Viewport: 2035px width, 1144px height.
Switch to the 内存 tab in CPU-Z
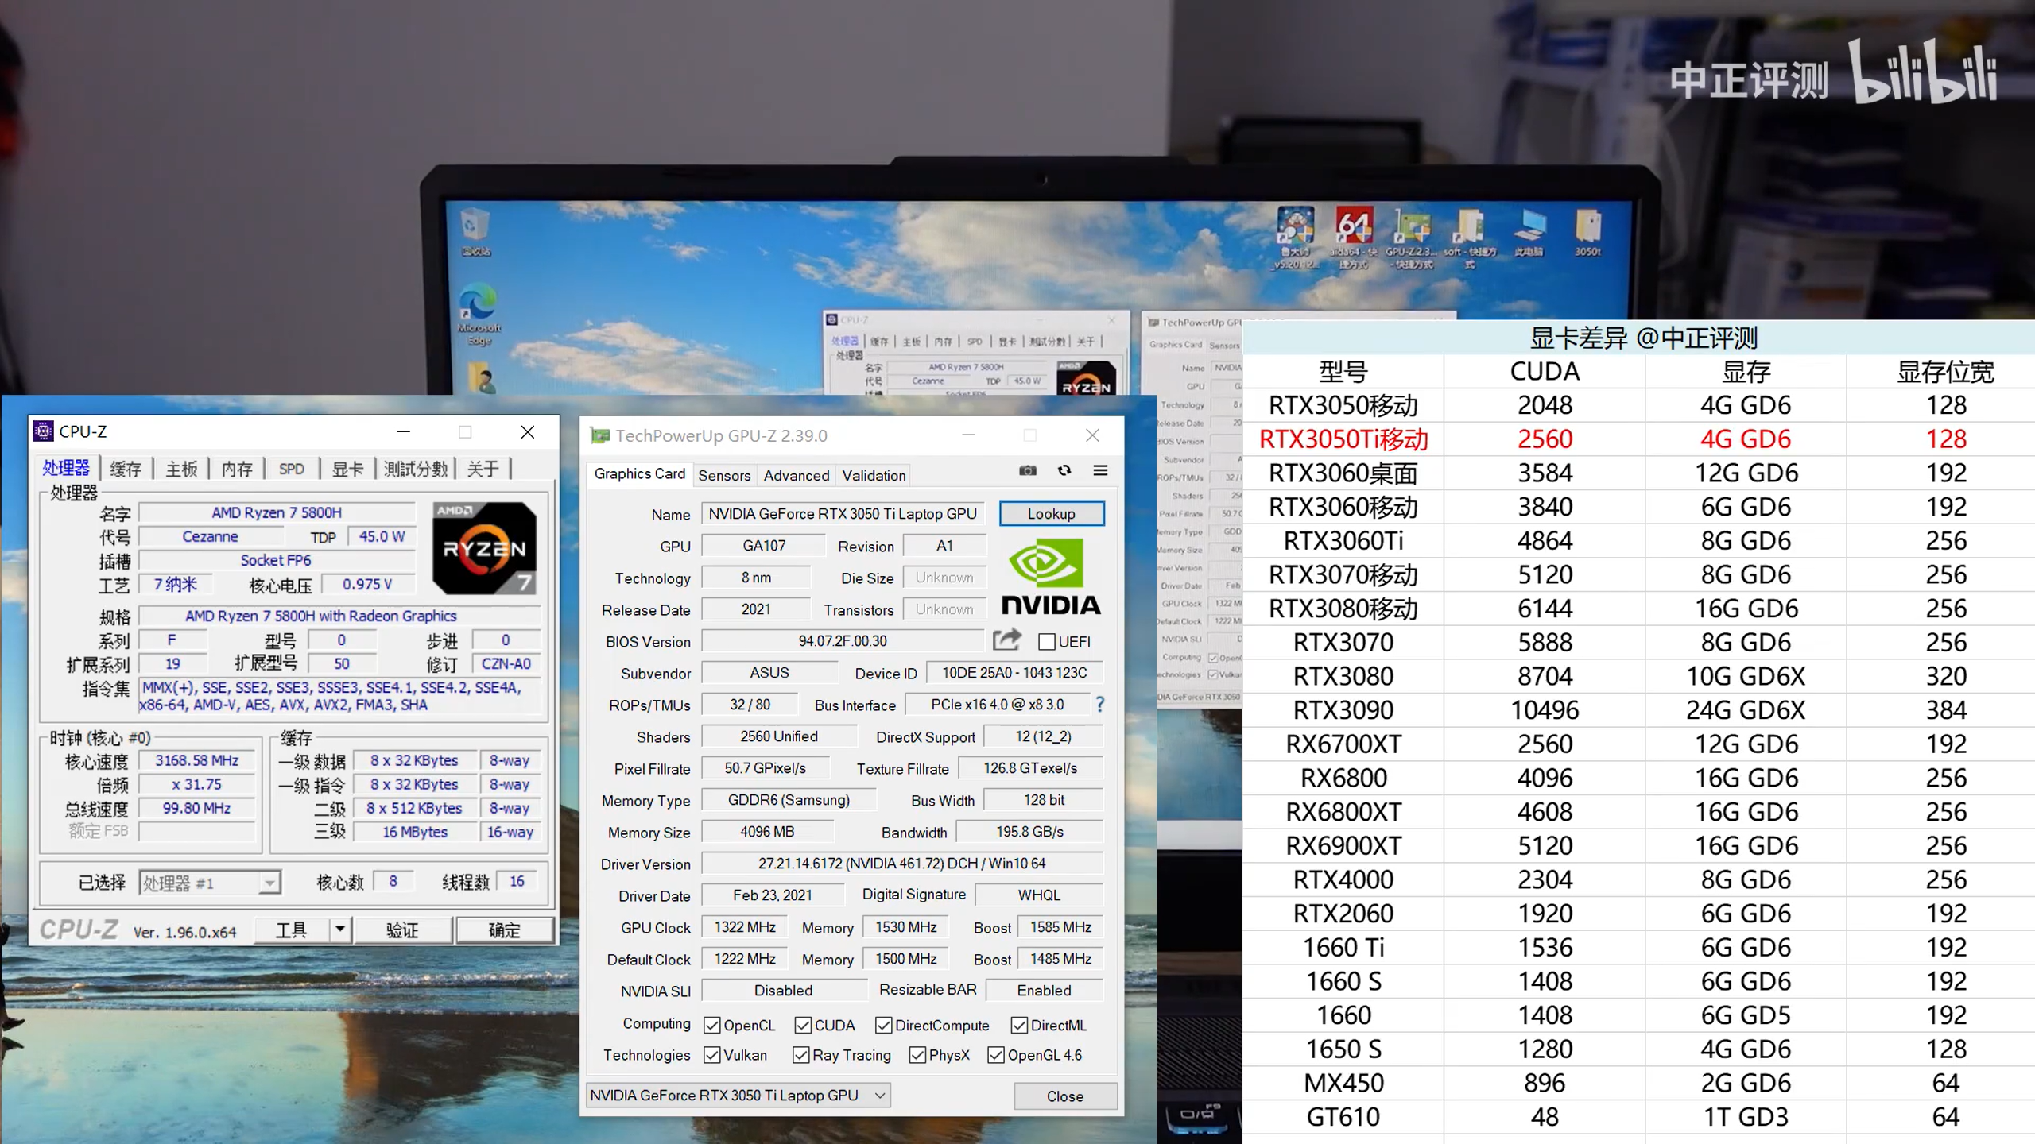pyautogui.click(x=236, y=469)
